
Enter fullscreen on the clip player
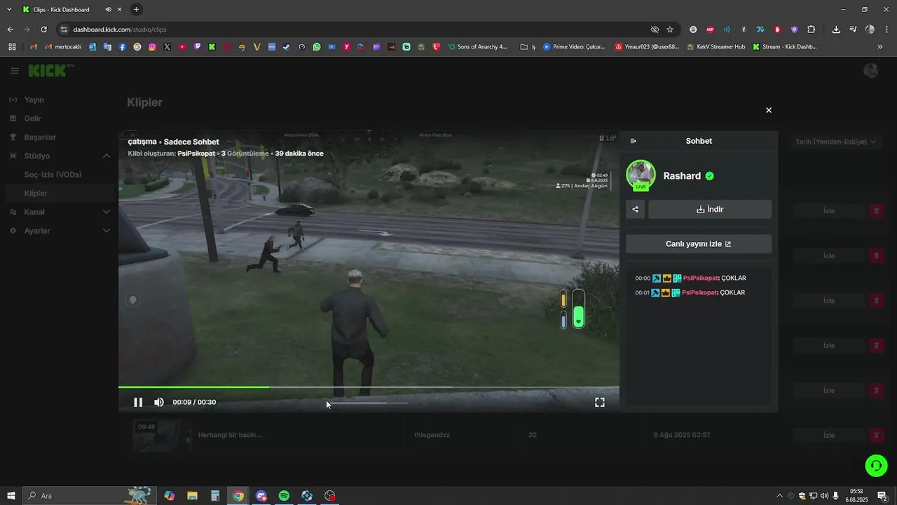tap(600, 402)
